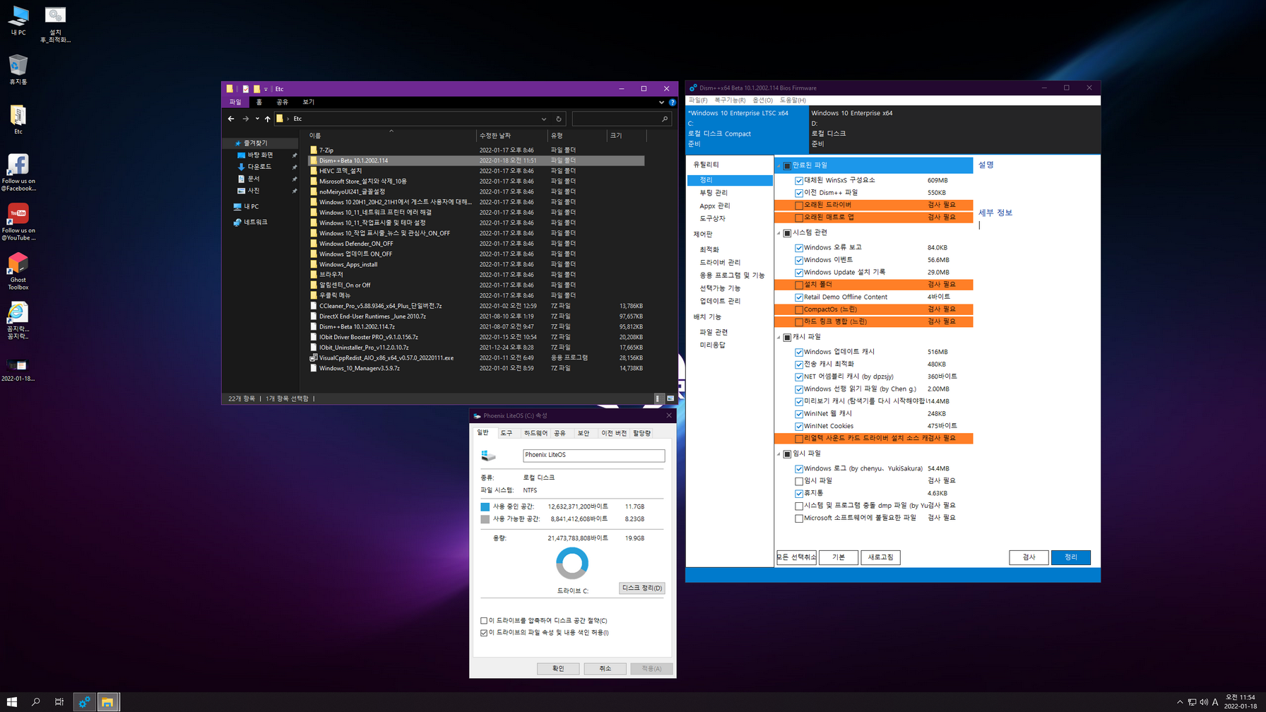
Task: Uncheck Windows 오류 보고 checkbox
Action: [799, 248]
